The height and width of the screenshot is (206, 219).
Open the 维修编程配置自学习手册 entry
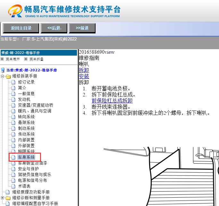coord(35,203)
